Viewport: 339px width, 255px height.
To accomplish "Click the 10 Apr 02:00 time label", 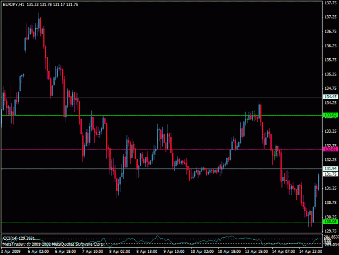I will click(x=202, y=252).
